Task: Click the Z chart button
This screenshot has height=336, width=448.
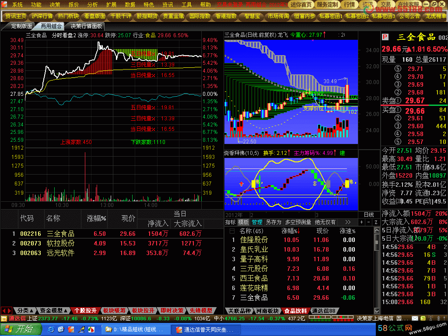Action: coord(376,222)
